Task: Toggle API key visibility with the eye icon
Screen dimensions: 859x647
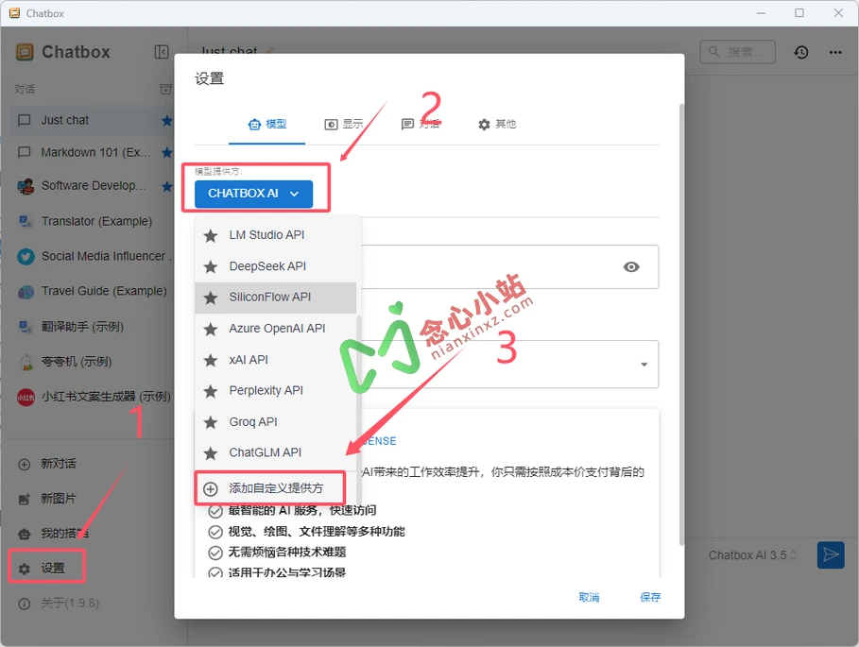Action: 631,267
